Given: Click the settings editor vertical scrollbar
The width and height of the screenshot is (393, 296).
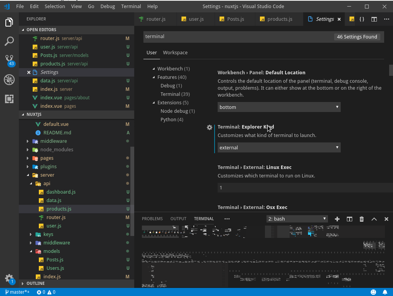Looking at the screenshot, I should pos(391,70).
